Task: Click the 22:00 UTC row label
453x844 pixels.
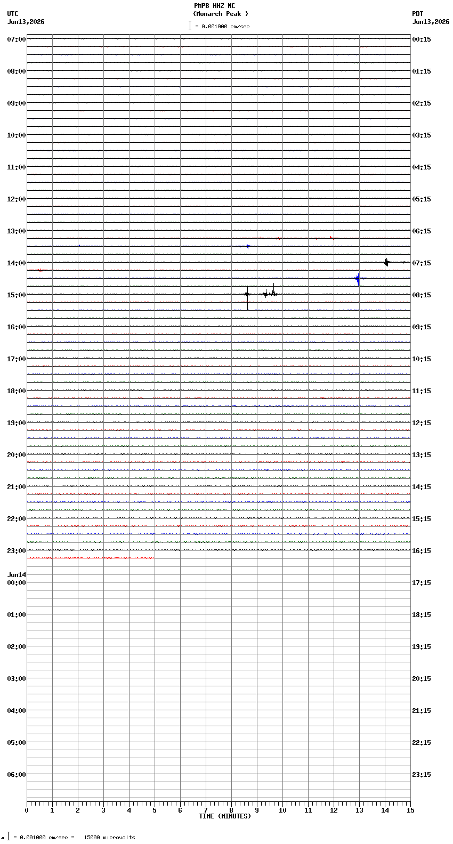Action: (17, 519)
